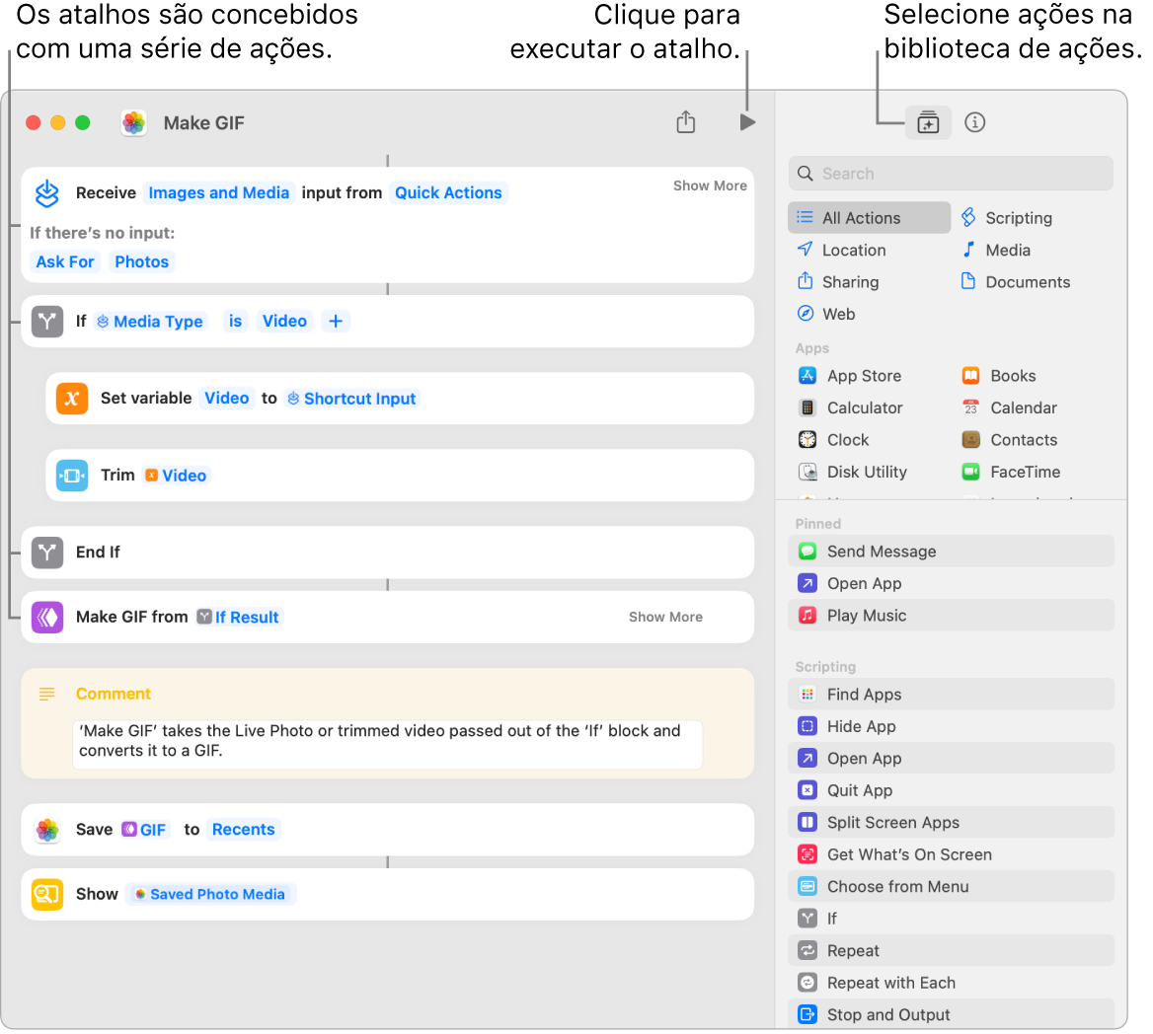Screen dimensions: 1153x1034
Task: Select Contacts in the Apps list
Action: point(1009,439)
